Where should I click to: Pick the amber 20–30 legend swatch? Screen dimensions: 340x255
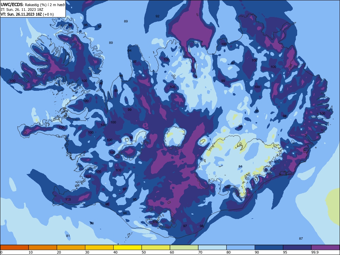coord(71,248)
